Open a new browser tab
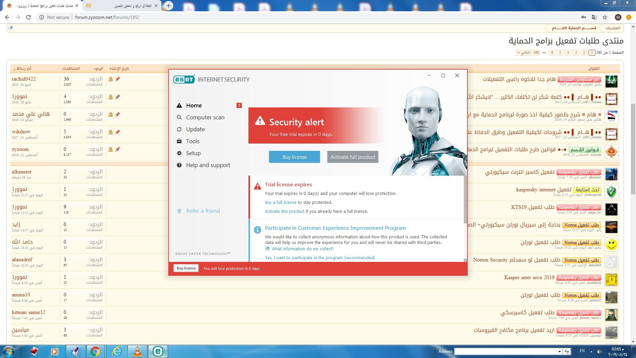The image size is (636, 358). coord(169,6)
